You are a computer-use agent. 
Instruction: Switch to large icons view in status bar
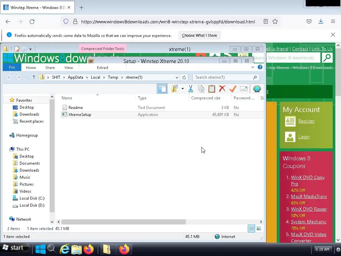[259, 228]
